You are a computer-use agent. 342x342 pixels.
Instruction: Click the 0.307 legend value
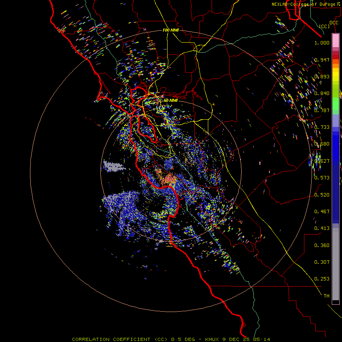tap(322, 262)
